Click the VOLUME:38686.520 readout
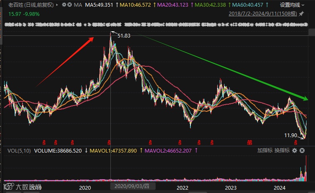Image resolution: width=315 pixels, height=193 pixels. coord(58,150)
